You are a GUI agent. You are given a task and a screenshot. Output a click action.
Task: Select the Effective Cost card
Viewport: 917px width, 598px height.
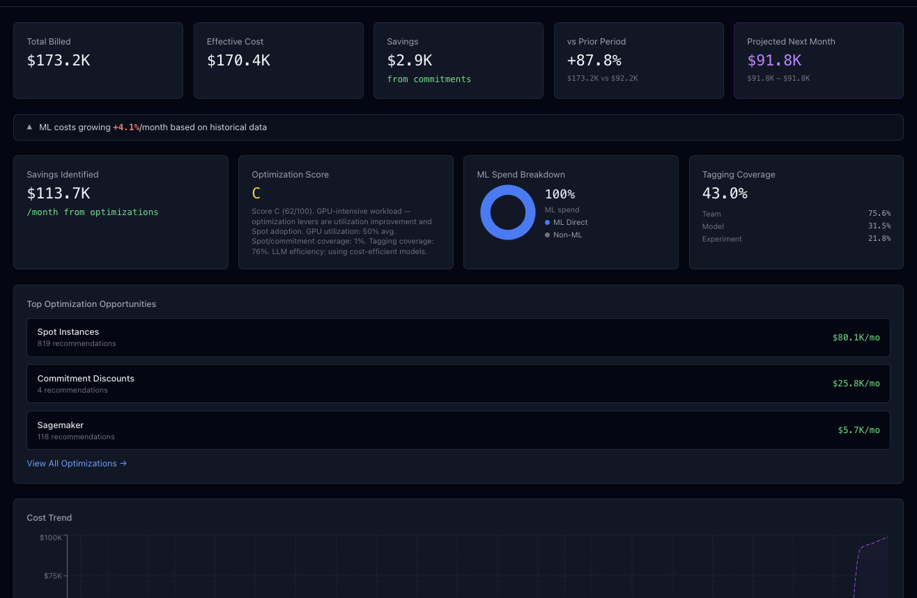pyautogui.click(x=279, y=61)
